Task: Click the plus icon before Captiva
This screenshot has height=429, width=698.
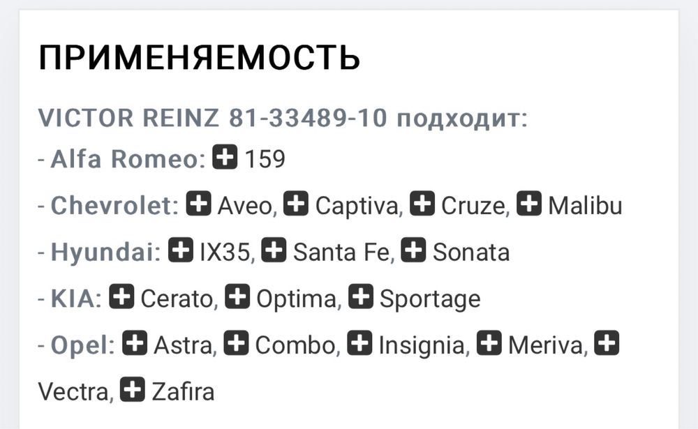Action: pos(297,205)
